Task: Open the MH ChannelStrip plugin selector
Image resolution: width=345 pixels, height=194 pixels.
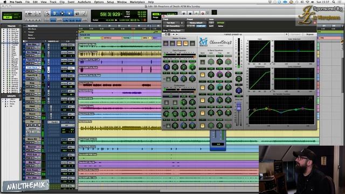Action: pyautogui.click(x=174, y=26)
